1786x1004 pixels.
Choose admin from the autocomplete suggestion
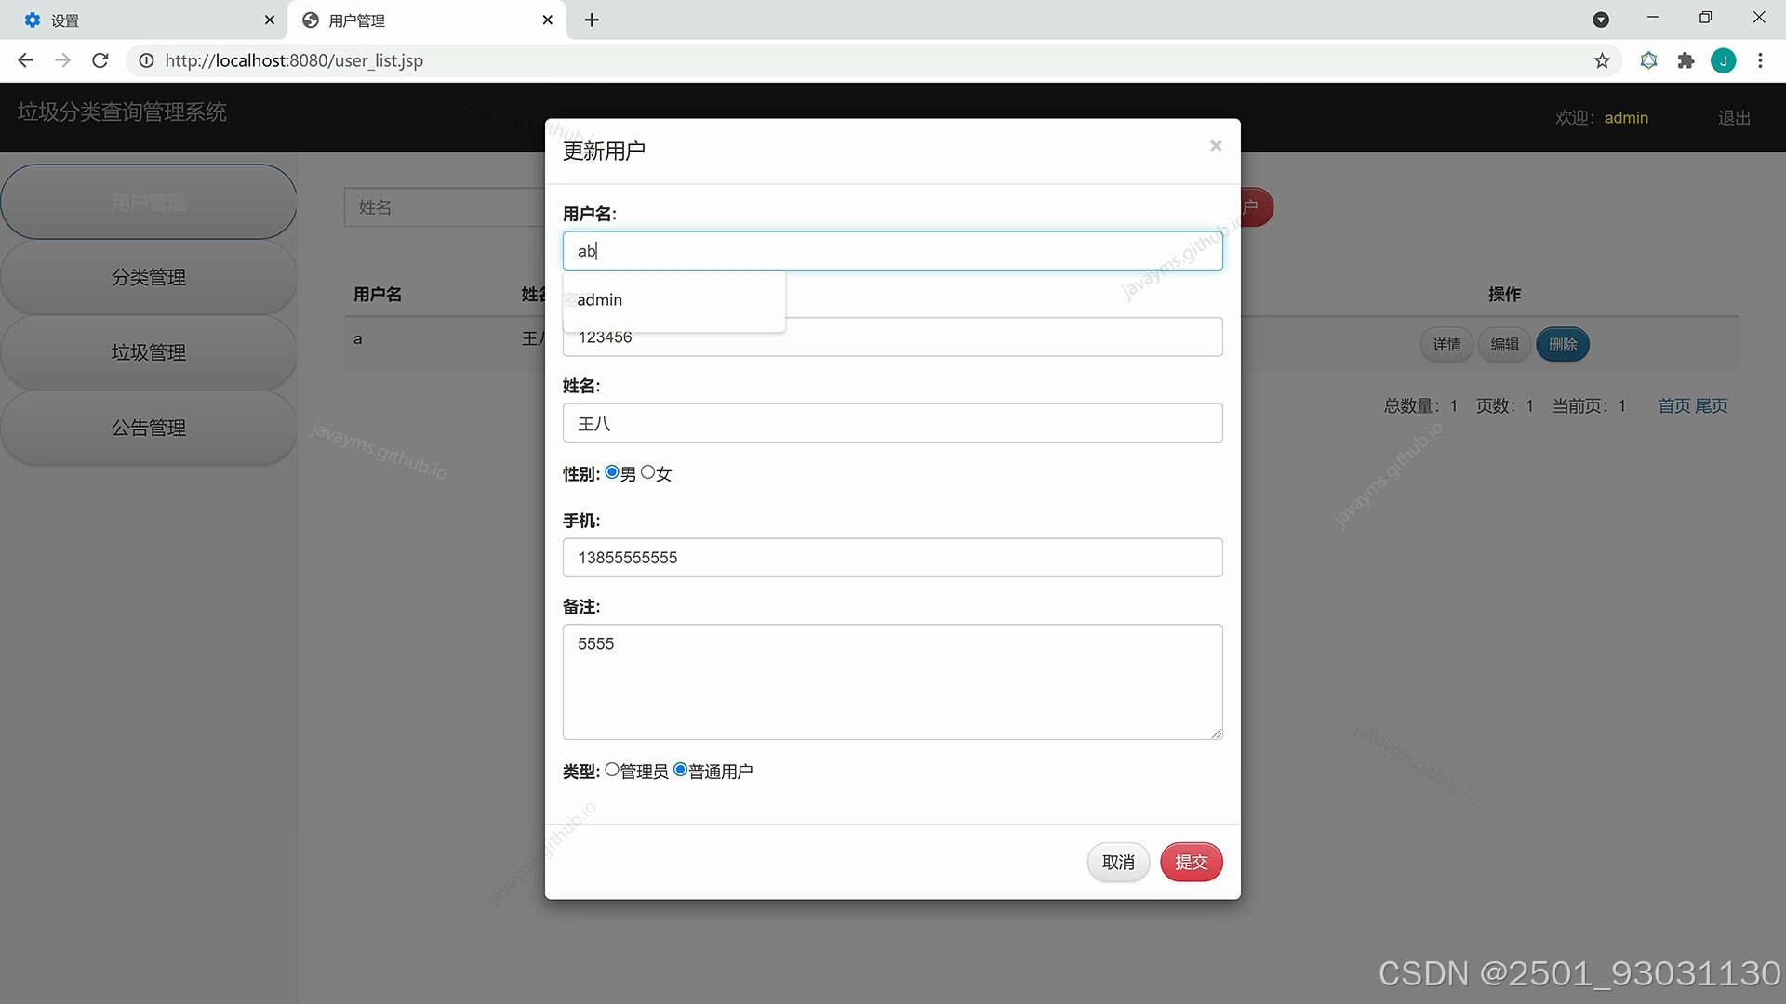(x=674, y=300)
